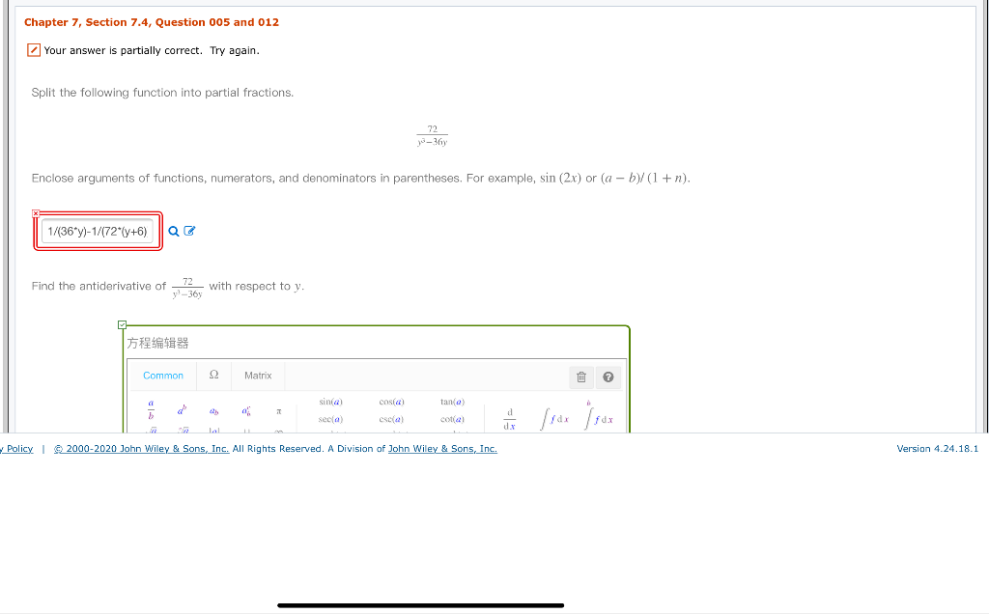989x614 pixels.
Task: Click inside the partial fractions answer field
Action: pos(97,231)
